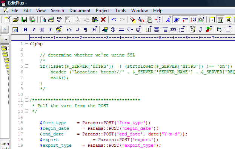Screen dimensions: 235x149
Task: Insert an HTML comment with the comment icon
Action: pyautogui.click(x=130, y=30)
